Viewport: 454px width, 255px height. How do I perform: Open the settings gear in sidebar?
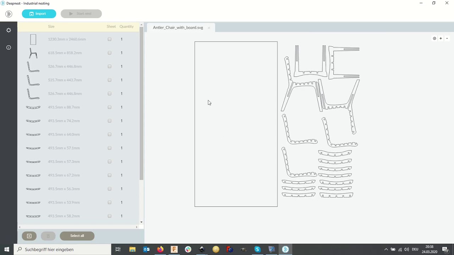[x=9, y=30]
